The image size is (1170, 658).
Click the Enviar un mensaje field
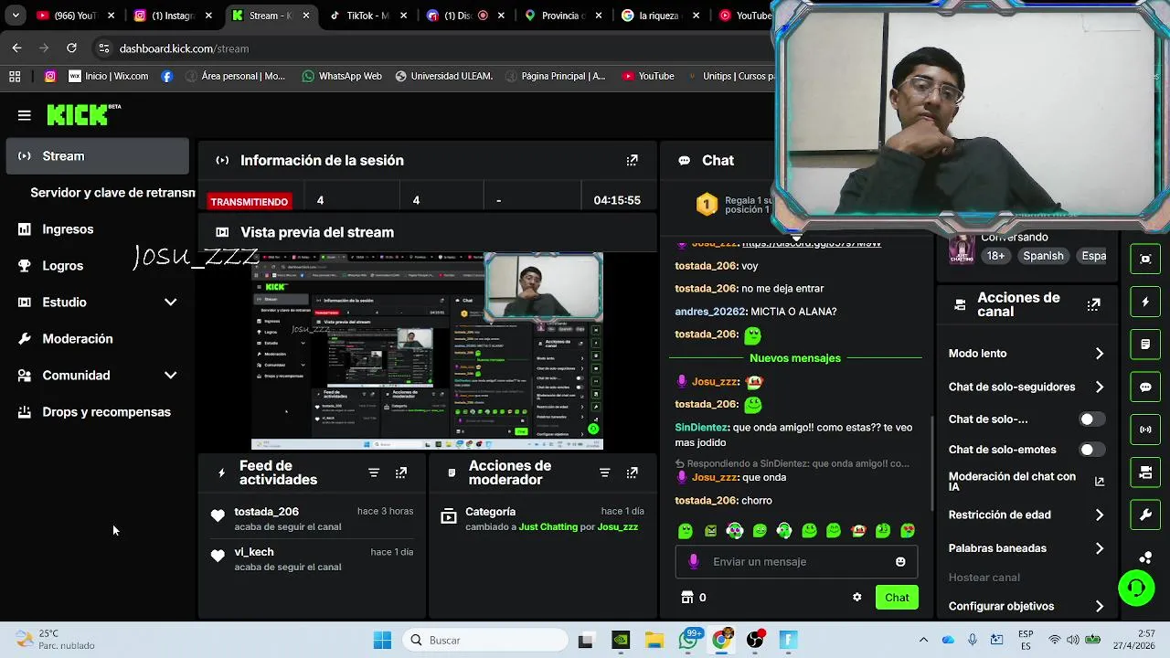click(x=796, y=562)
